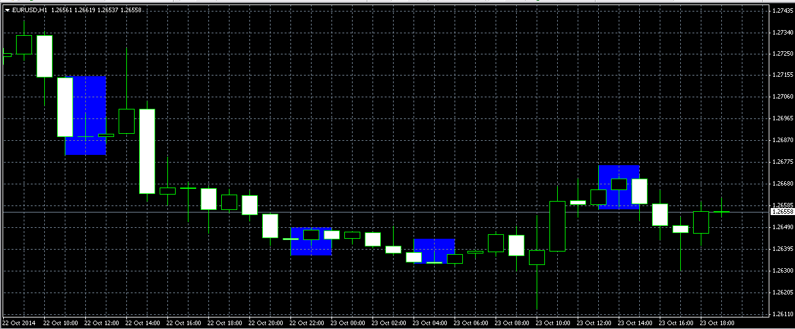Select the blue rectangle near 22 Oct 22:00
The width and height of the screenshot is (795, 329).
click(x=311, y=241)
